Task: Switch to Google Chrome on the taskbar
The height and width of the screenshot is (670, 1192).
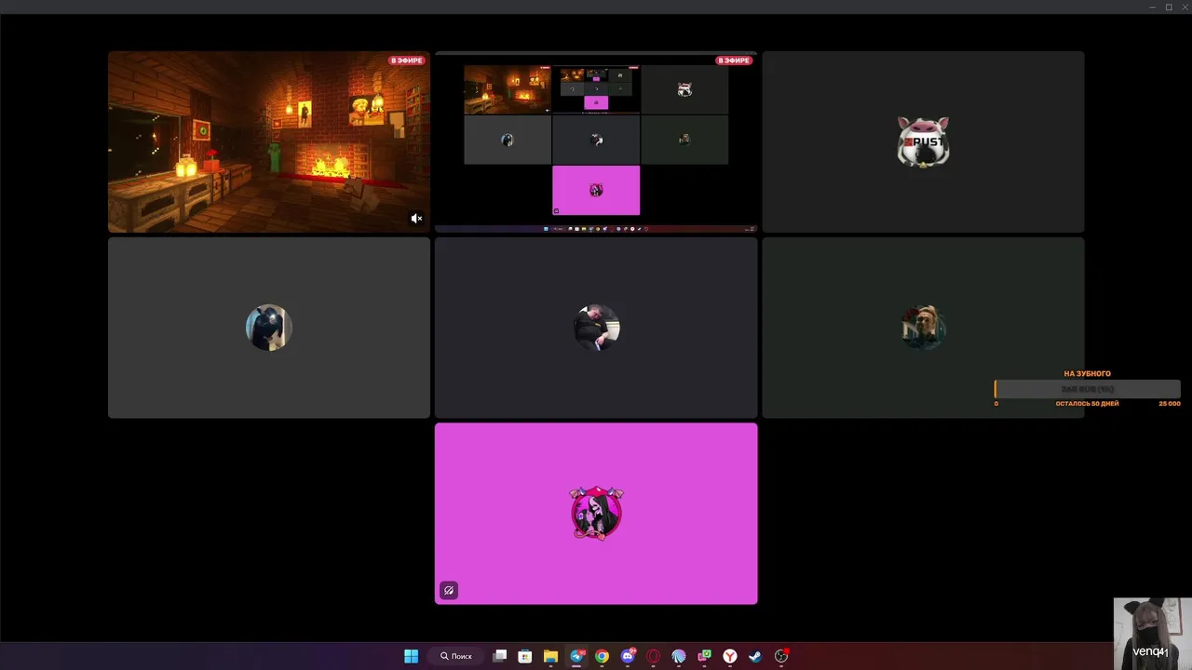Action: pyautogui.click(x=602, y=656)
